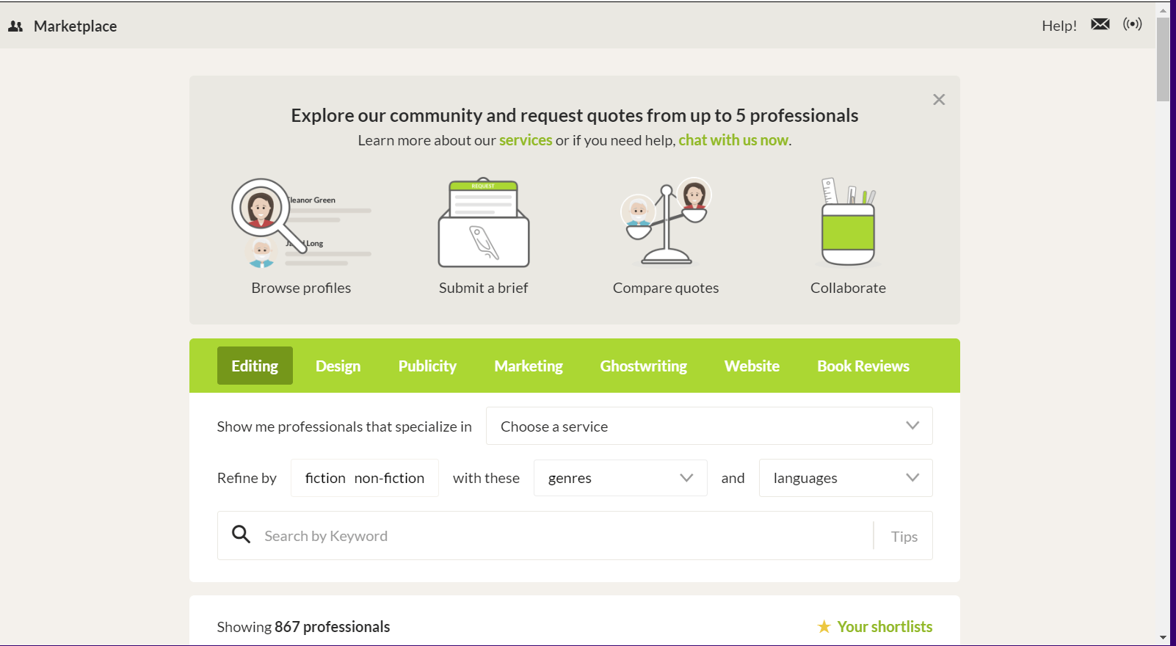This screenshot has width=1176, height=646.
Task: Click the Collaborate label
Action: [848, 288]
